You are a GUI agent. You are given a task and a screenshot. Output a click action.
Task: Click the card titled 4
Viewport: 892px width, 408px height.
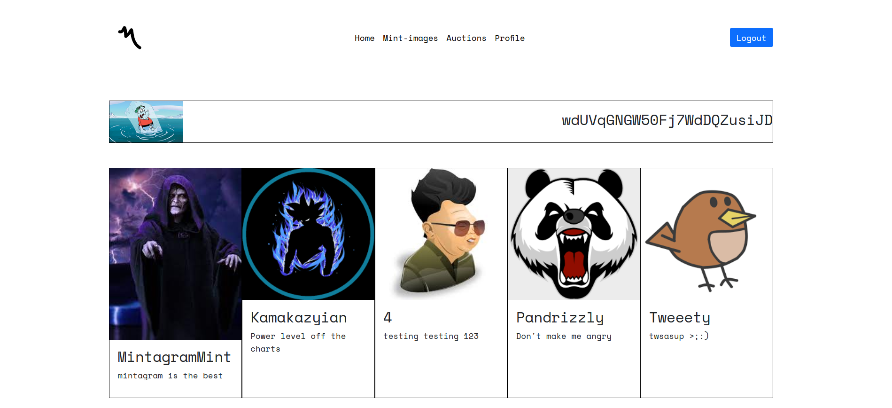[x=388, y=318]
